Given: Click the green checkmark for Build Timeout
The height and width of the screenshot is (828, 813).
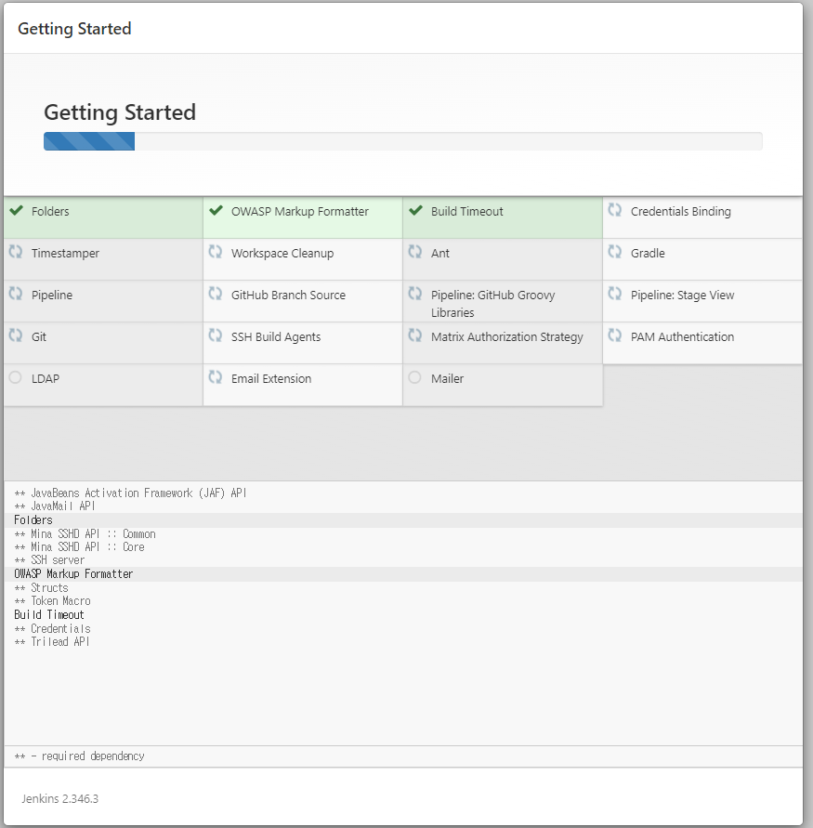Looking at the screenshot, I should pyautogui.click(x=416, y=211).
